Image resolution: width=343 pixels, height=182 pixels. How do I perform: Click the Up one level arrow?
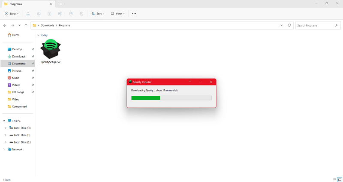26,25
